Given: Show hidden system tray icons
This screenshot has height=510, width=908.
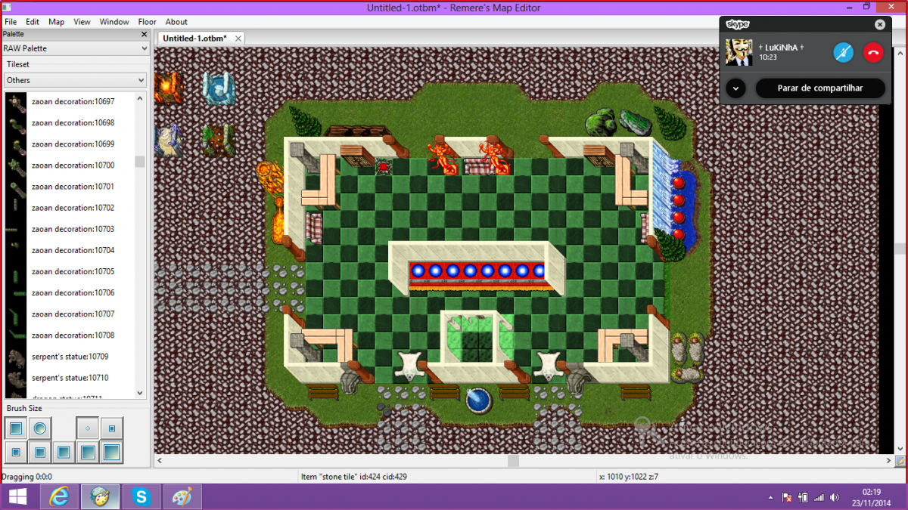Looking at the screenshot, I should pyautogui.click(x=771, y=498).
